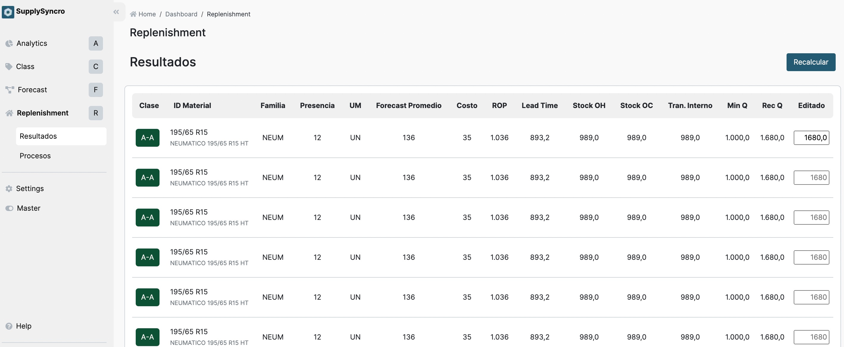
Task: Click the A-A class badge in first row
Action: click(x=147, y=137)
